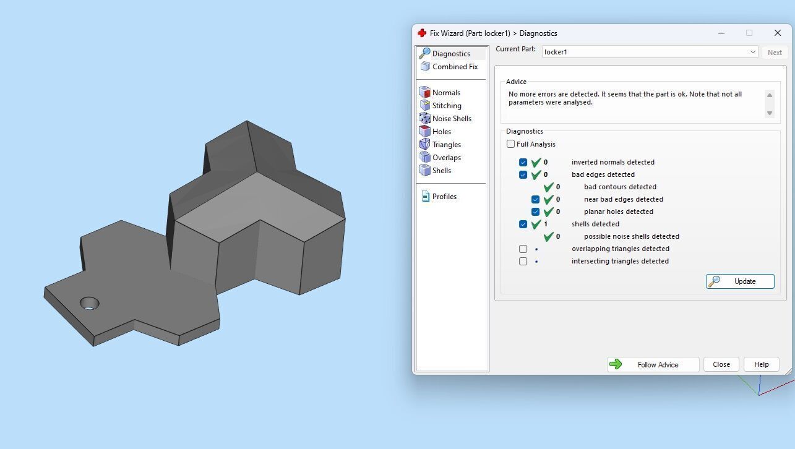Click magnifier icon on the Update button
This screenshot has width=795, height=449.
tap(714, 281)
